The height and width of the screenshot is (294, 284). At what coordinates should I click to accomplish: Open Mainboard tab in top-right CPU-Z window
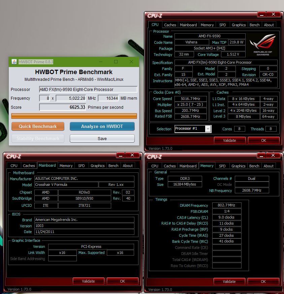pos(188,25)
